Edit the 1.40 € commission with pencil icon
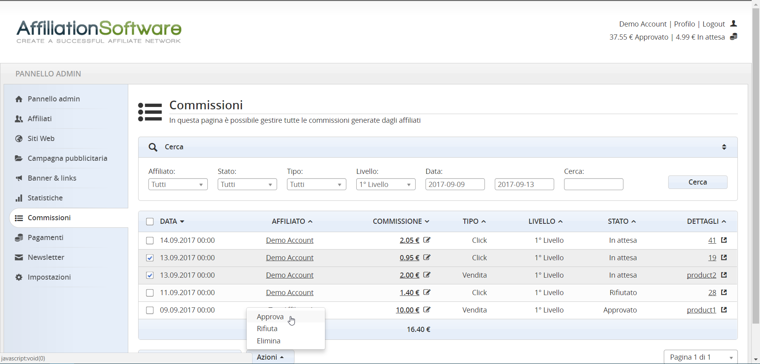The height and width of the screenshot is (364, 760). (427, 292)
